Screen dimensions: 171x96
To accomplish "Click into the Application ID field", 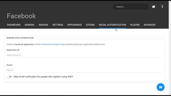I will tap(84, 55).
